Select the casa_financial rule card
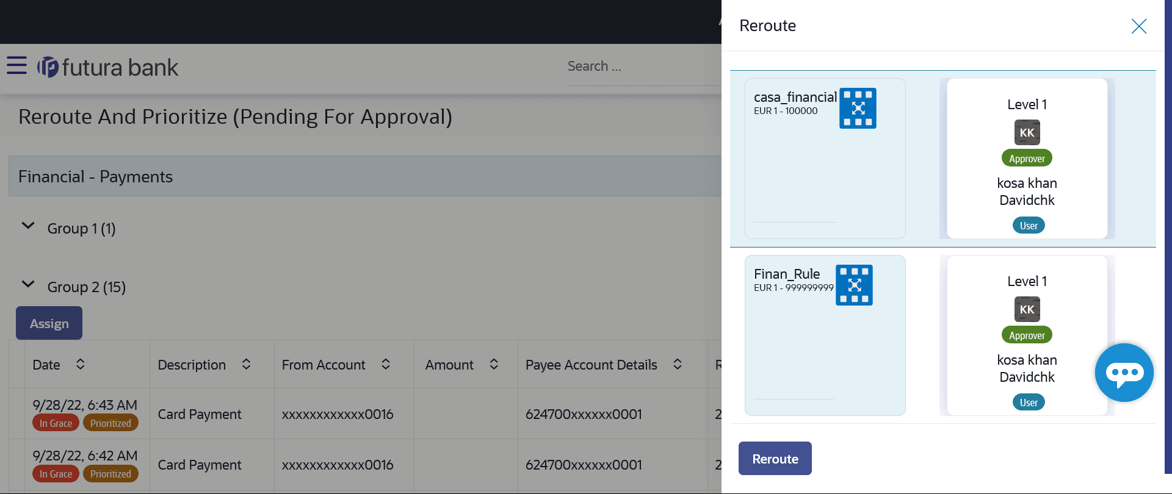The width and height of the screenshot is (1172, 494). pyautogui.click(x=825, y=159)
